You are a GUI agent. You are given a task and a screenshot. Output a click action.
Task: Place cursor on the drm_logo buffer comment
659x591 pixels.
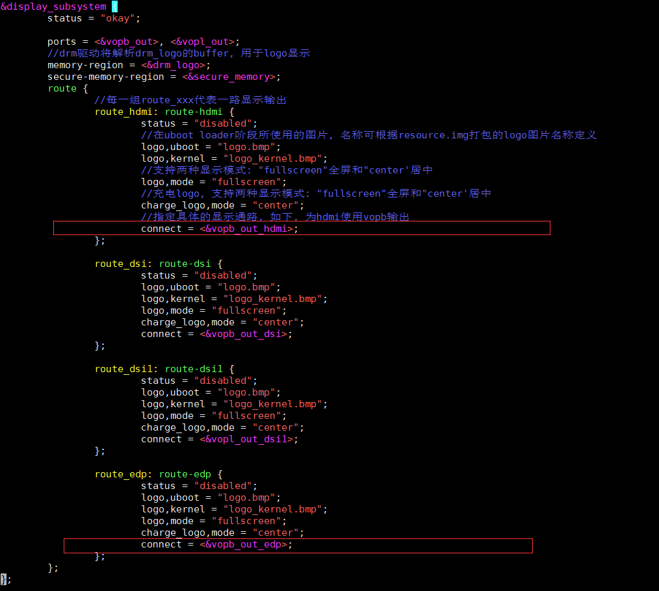tap(179, 53)
